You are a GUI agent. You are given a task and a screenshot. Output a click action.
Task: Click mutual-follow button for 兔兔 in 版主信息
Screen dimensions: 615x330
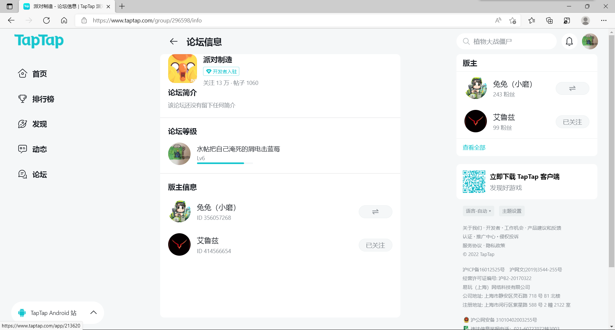375,212
